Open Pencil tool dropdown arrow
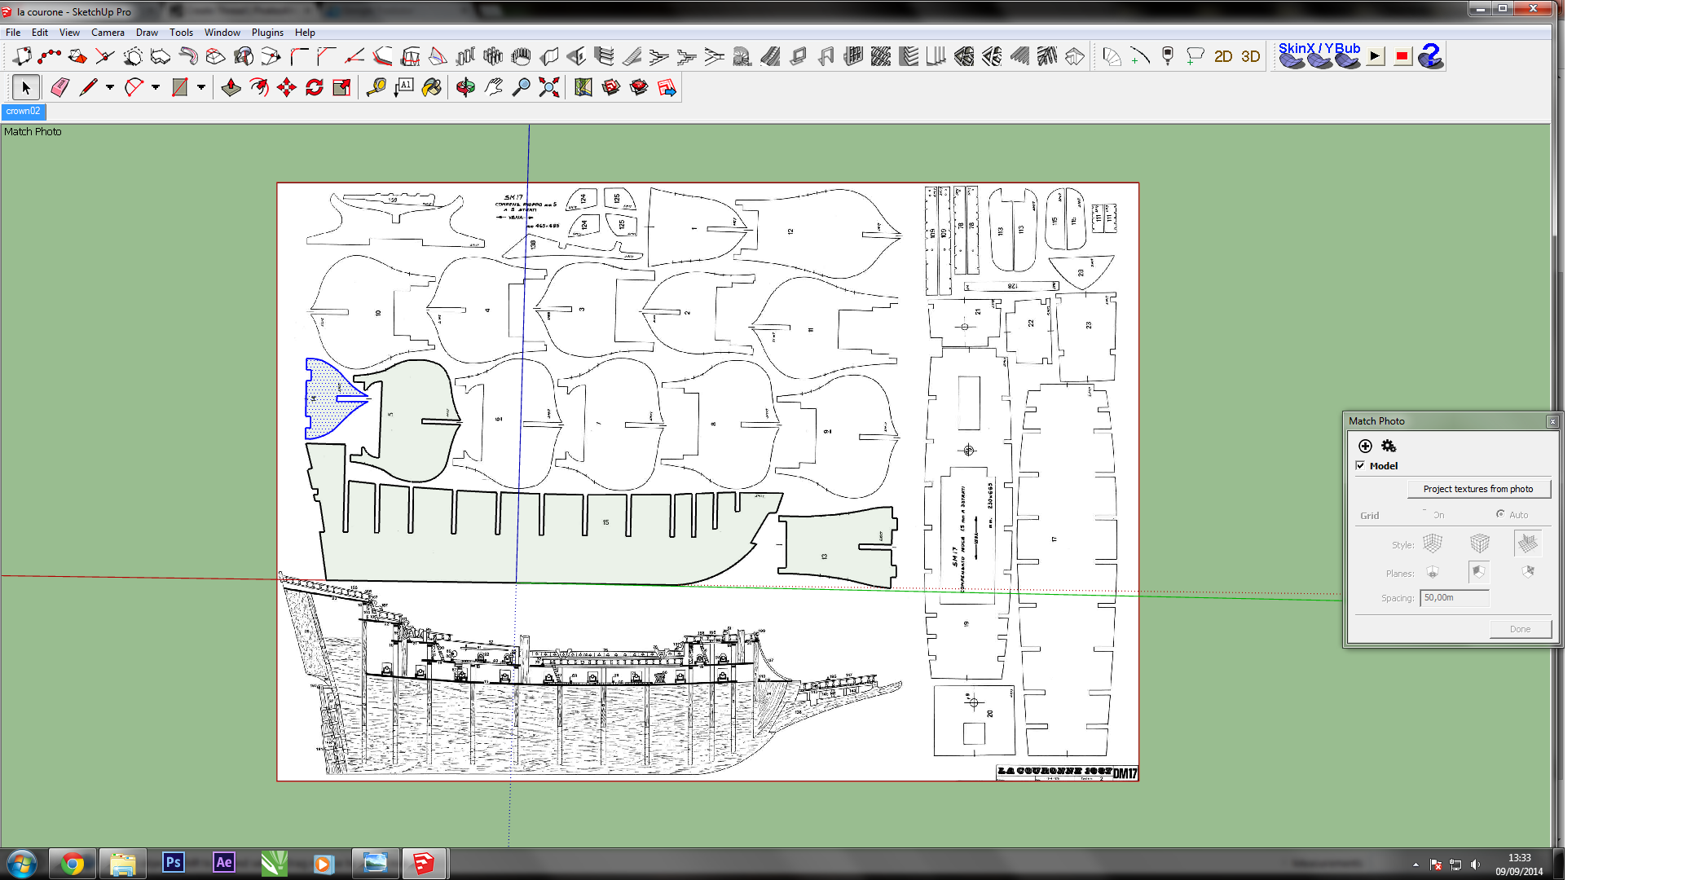Screen dimensions: 1682x880 (x=110, y=87)
